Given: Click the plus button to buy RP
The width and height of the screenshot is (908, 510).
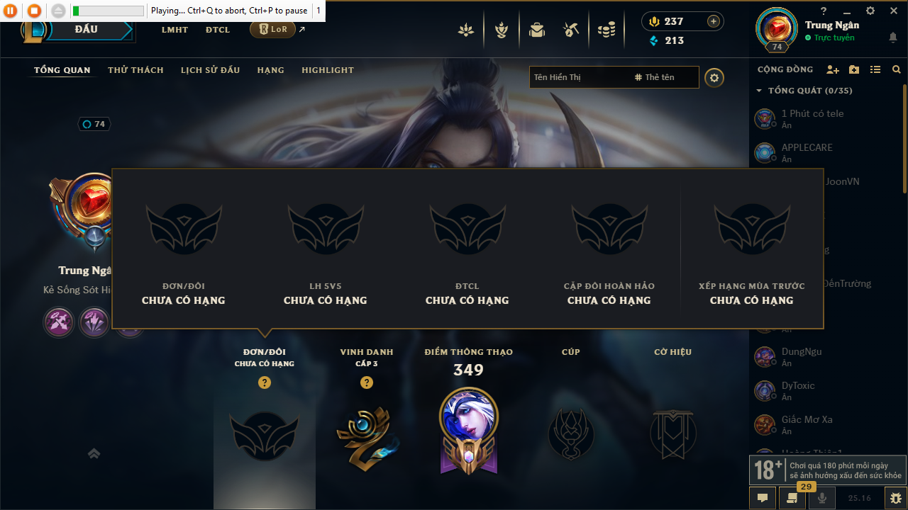Looking at the screenshot, I should (714, 21).
